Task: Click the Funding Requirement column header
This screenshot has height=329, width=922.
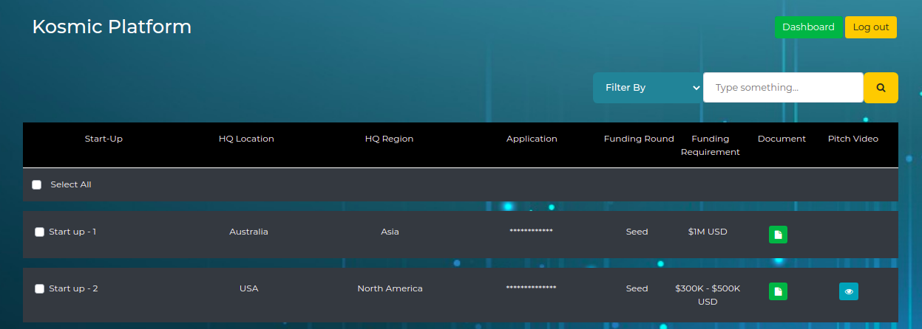Action: [710, 145]
